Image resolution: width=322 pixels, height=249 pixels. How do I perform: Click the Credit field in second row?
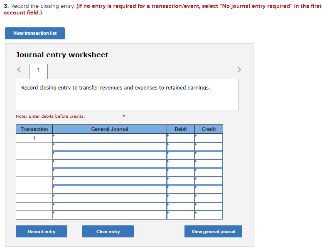click(x=209, y=147)
